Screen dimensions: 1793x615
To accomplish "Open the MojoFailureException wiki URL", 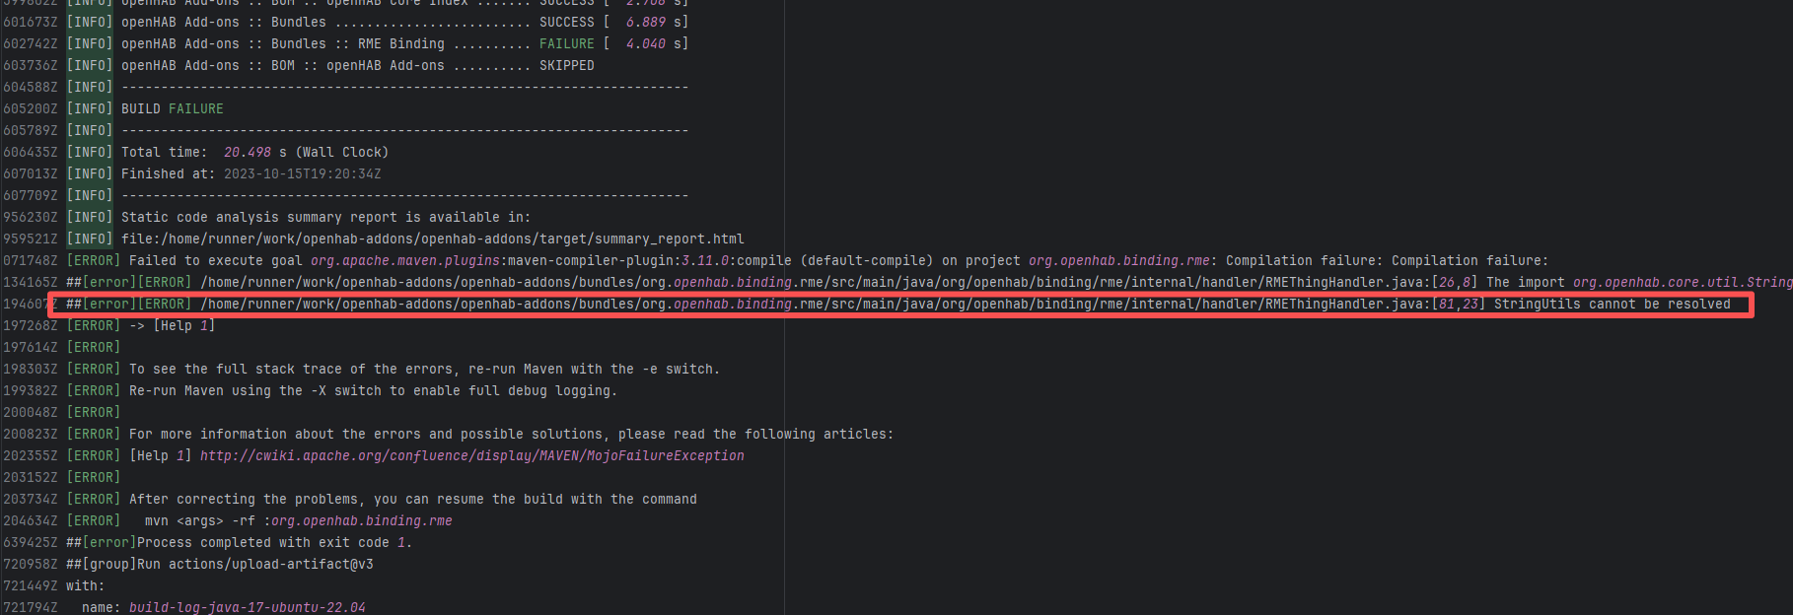I will pos(471,455).
